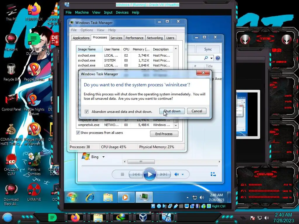This screenshot has width=299, height=224.
Task: Click the Media Player horizontal scrollbar thumb
Action: [141, 162]
